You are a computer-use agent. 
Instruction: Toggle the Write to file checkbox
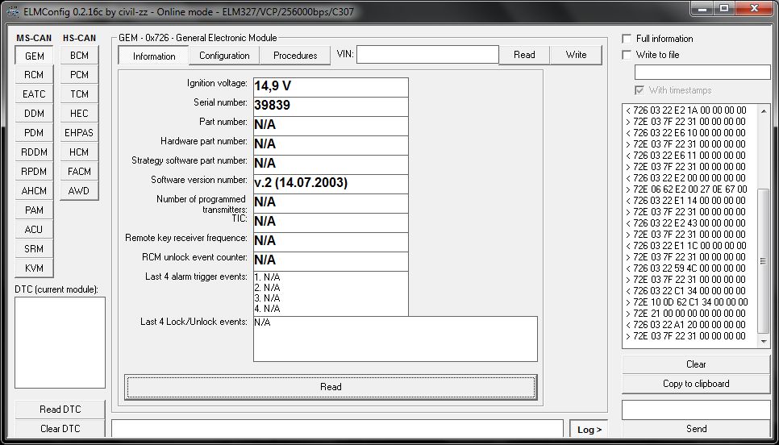pos(627,55)
